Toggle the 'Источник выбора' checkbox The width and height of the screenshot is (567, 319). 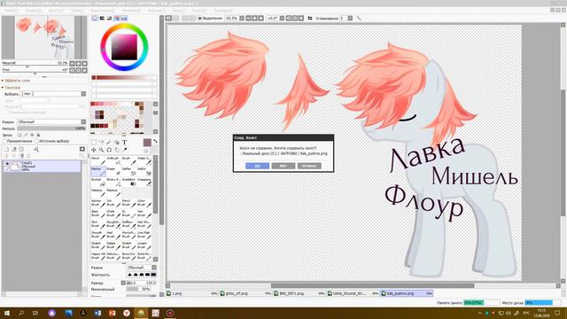click(x=37, y=141)
